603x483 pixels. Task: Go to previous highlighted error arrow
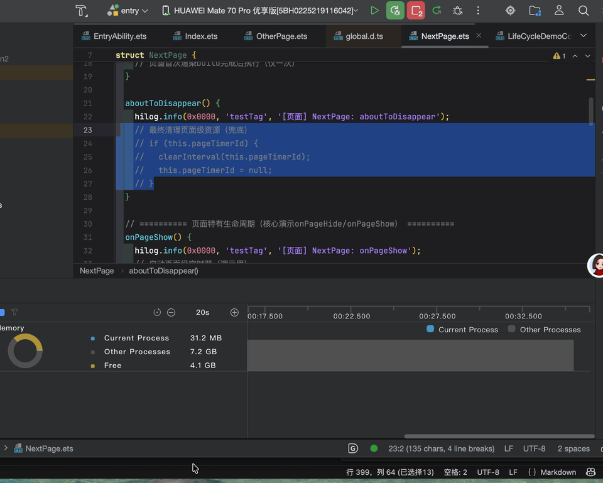[x=575, y=56]
